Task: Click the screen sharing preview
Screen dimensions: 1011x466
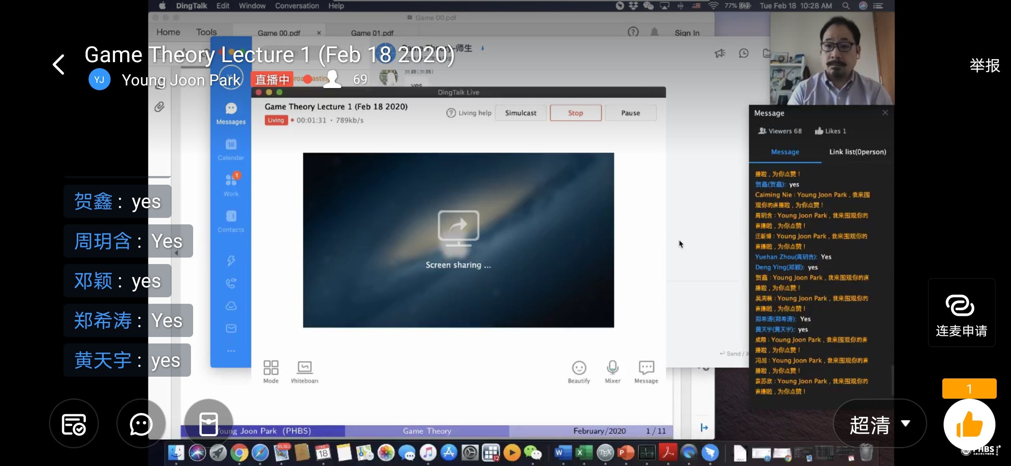Action: pos(458,240)
